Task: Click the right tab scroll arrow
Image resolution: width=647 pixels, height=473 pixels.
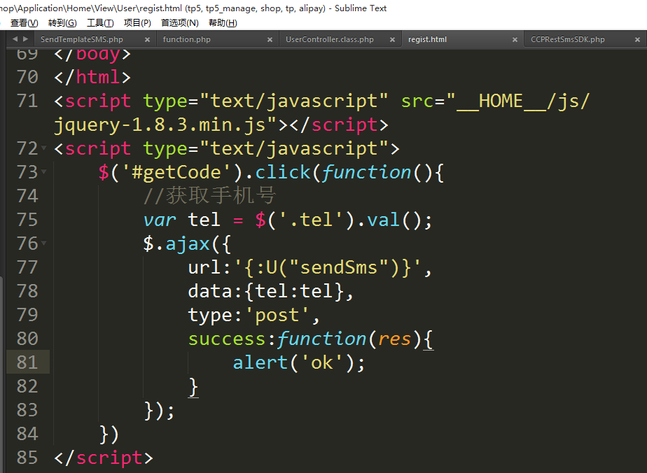Action: [26, 39]
